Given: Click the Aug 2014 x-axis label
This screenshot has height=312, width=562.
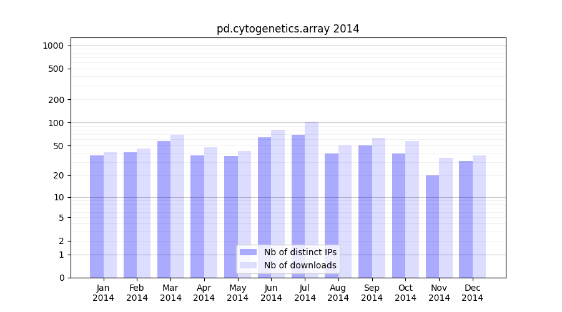Looking at the screenshot, I should 338,293.
